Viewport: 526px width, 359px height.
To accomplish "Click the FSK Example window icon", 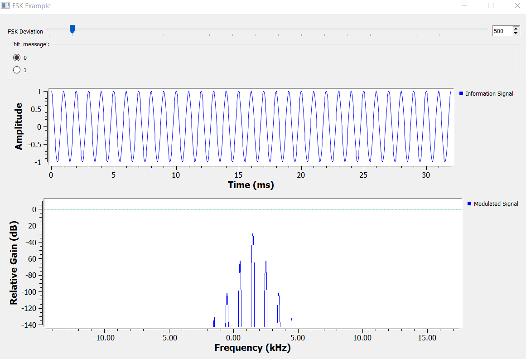I will pyautogui.click(x=6, y=6).
